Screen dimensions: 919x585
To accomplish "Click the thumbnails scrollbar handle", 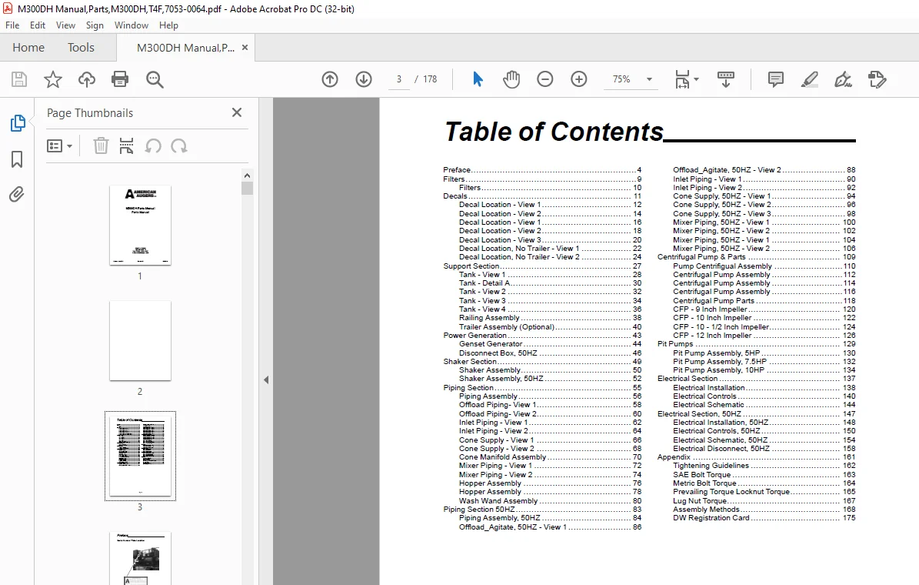I will pos(248,188).
